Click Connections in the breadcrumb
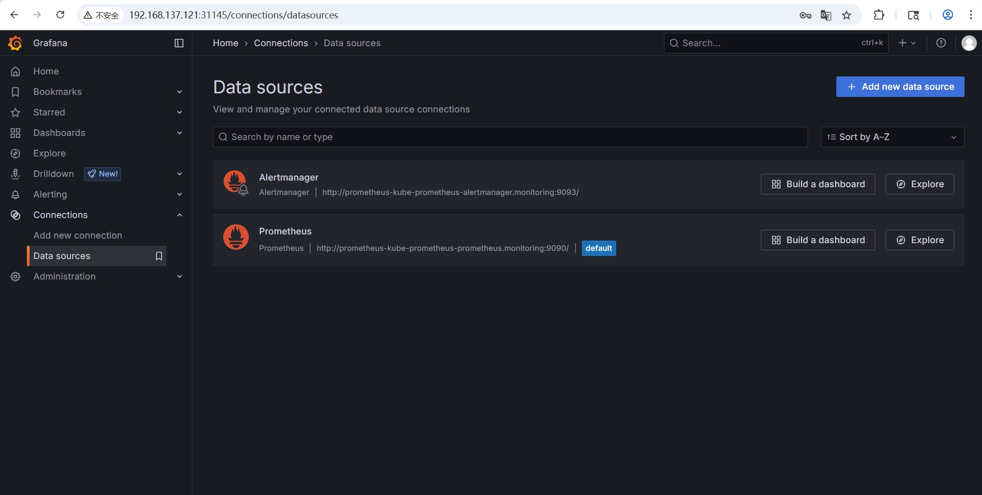 tap(281, 43)
